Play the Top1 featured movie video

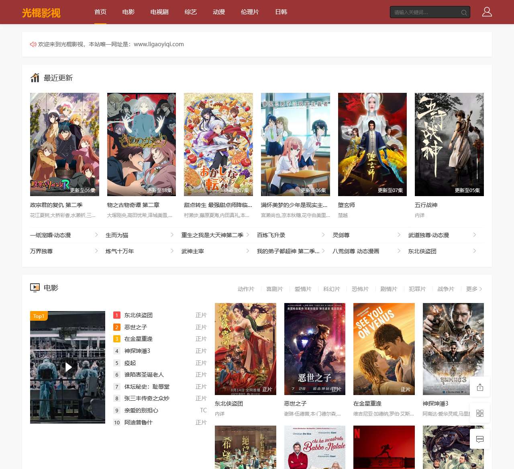pos(68,367)
